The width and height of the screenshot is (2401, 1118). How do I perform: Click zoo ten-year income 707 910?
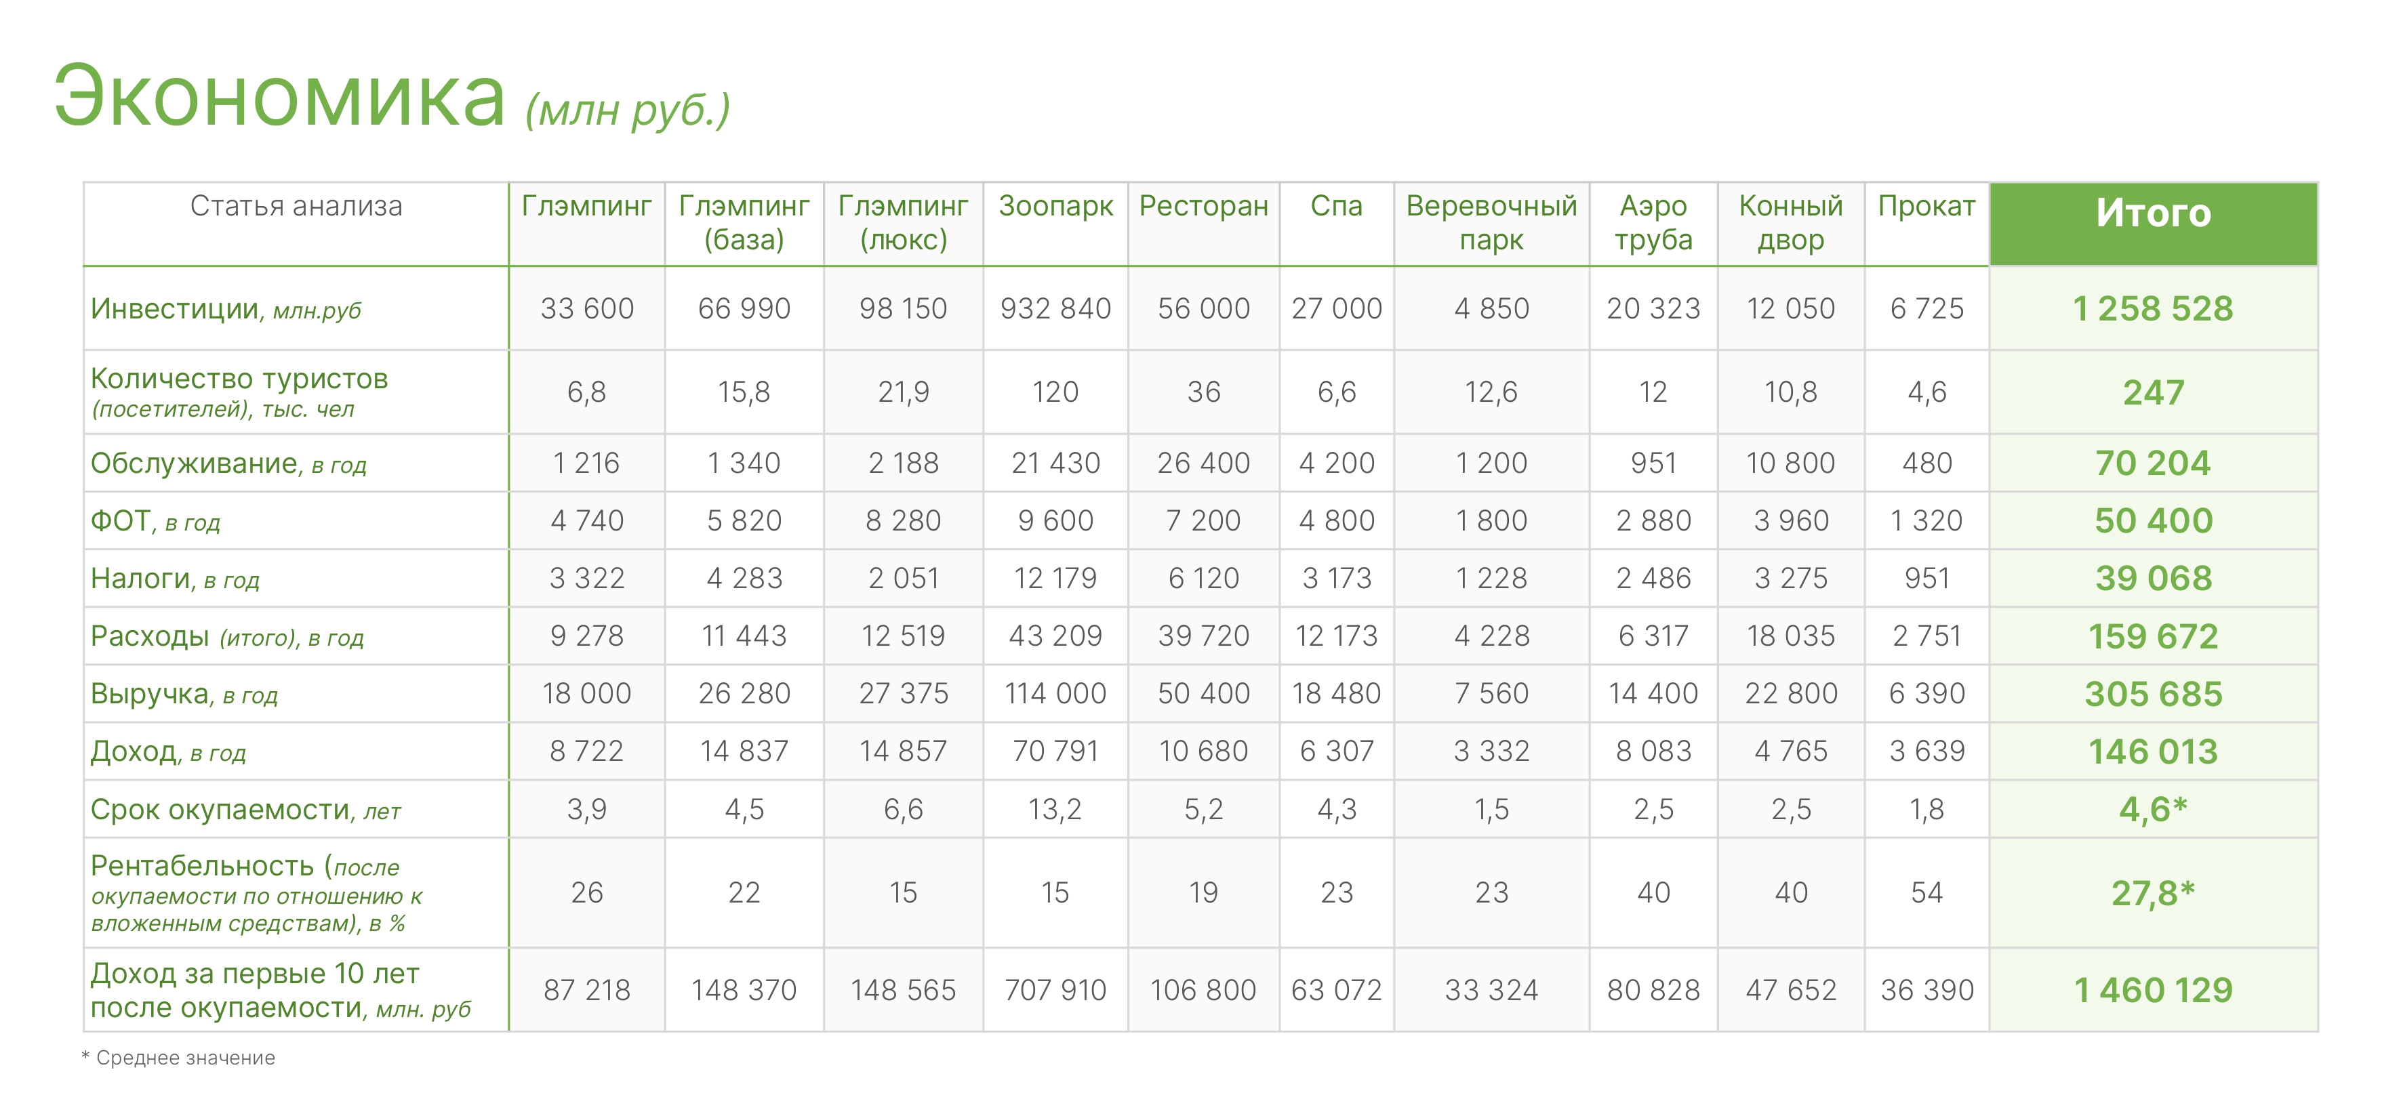click(x=1055, y=991)
